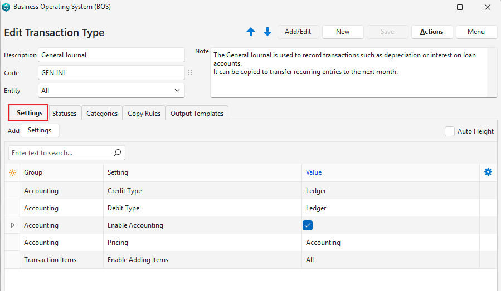
Task: Click the search magnifier icon
Action: 117,152
